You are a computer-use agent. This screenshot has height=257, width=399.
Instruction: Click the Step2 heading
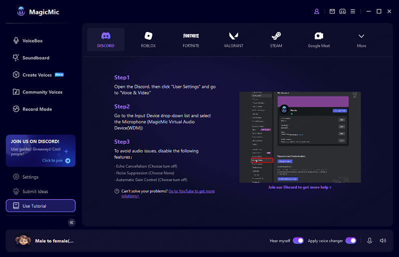tap(122, 106)
